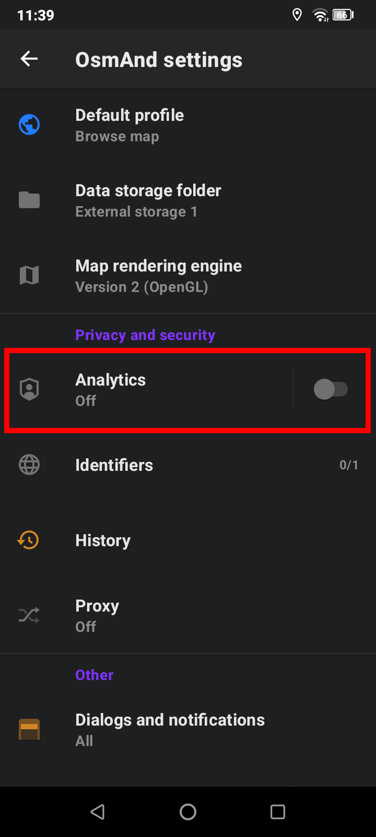376x837 pixels.
Task: Tap the Proxy shuffle arrows icon
Action: point(29,615)
